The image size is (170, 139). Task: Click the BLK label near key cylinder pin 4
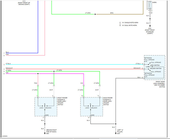(139, 77)
